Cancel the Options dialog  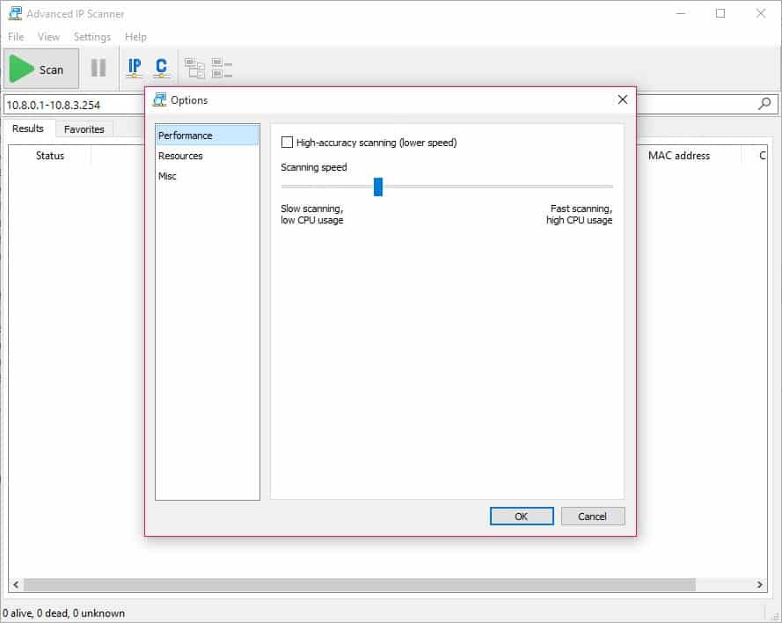[x=593, y=517]
